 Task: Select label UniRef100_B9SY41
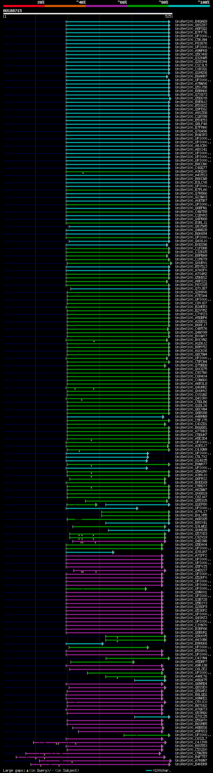(191, 523)
